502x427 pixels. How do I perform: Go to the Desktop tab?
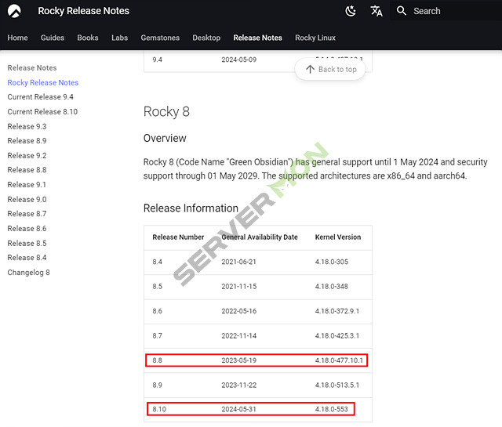[206, 38]
